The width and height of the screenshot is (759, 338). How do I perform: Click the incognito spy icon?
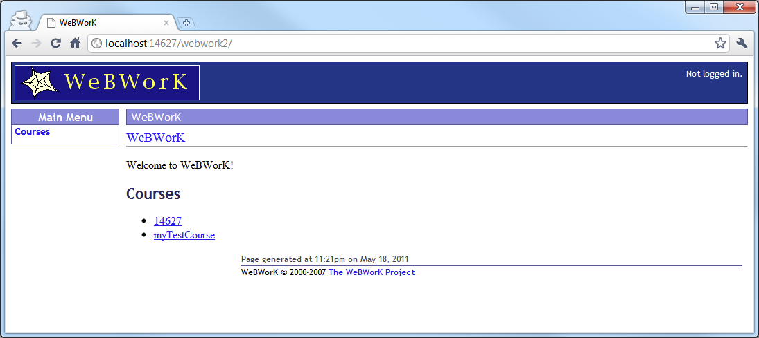[x=21, y=20]
